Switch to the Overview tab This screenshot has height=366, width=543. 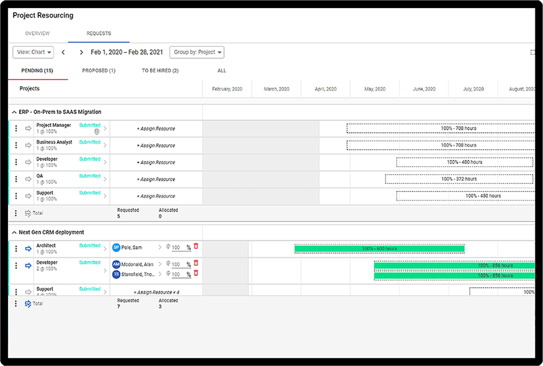pos(37,34)
